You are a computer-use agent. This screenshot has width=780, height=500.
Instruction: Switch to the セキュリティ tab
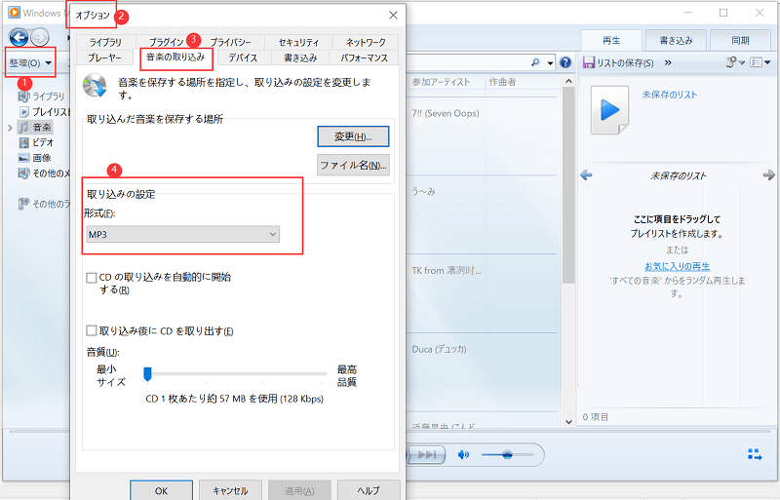pos(298,42)
